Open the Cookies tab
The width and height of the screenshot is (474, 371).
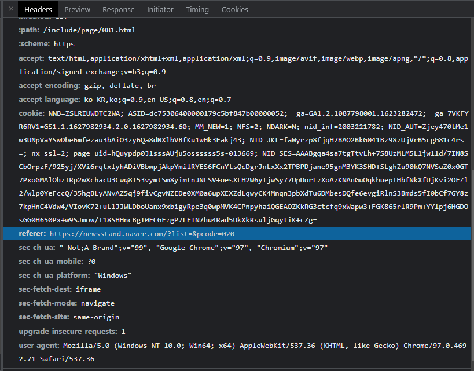tap(234, 9)
